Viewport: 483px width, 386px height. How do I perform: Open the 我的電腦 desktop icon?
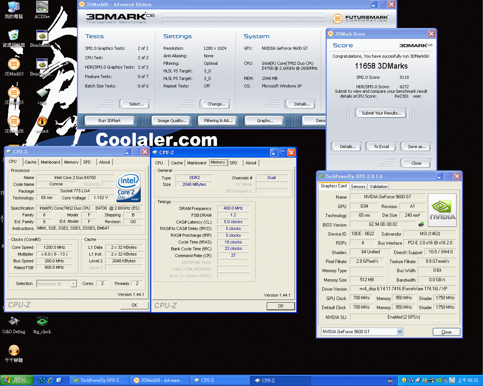pos(14,10)
